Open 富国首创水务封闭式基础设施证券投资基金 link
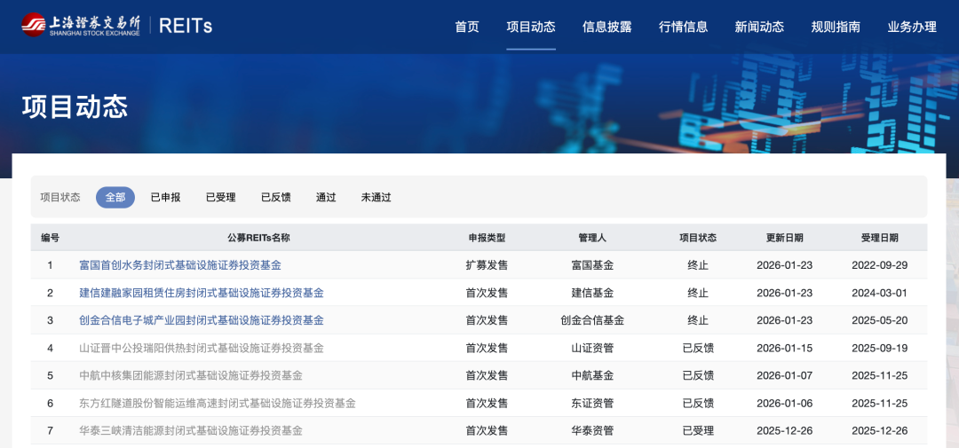The width and height of the screenshot is (959, 448). pos(180,265)
